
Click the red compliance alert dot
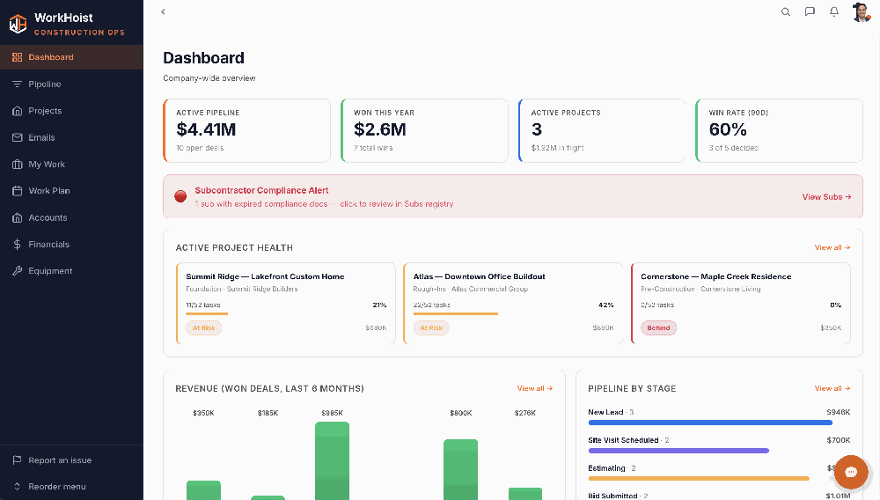pos(180,196)
